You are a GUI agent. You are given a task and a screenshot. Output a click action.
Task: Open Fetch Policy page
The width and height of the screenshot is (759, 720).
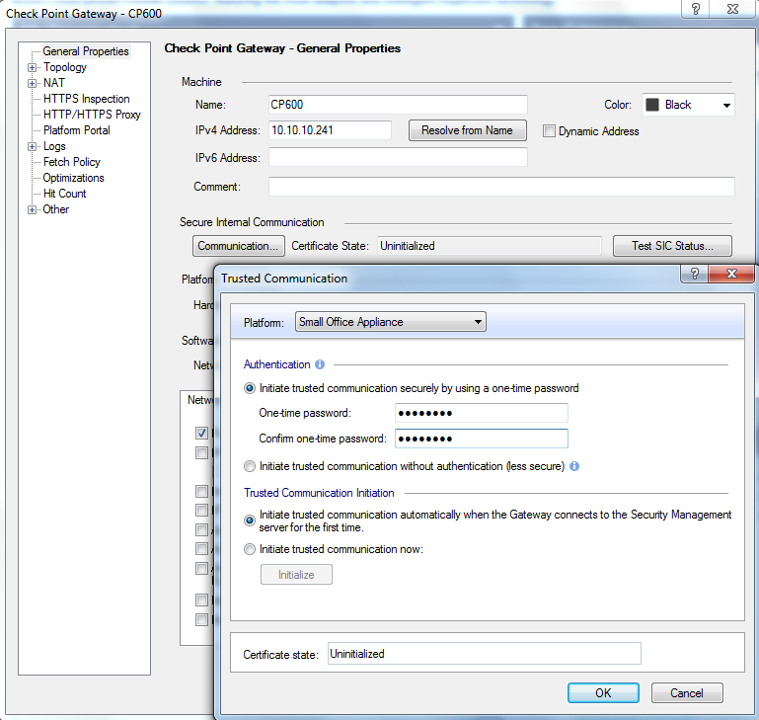pos(72,162)
